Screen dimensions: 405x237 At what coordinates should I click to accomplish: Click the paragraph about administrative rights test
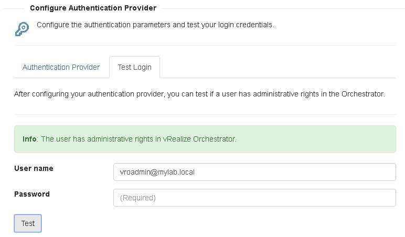[x=199, y=94]
